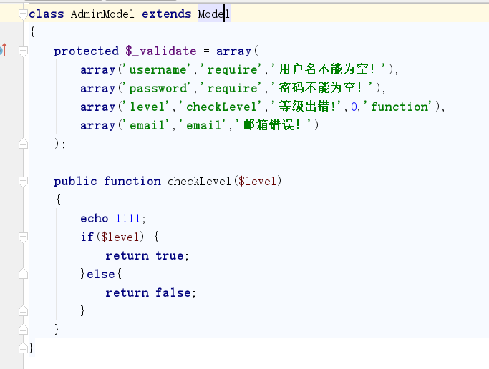Click the checkLevel function declaration name

[x=199, y=181]
